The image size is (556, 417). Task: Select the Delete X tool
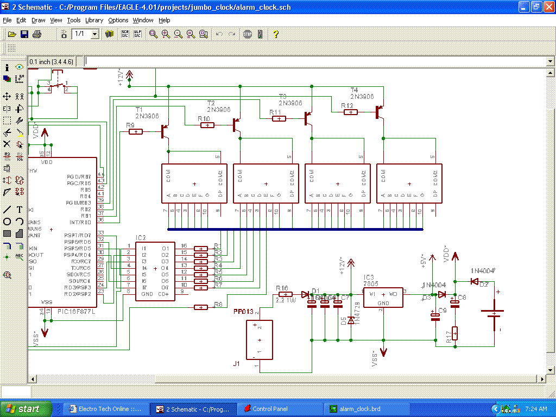coord(7,144)
